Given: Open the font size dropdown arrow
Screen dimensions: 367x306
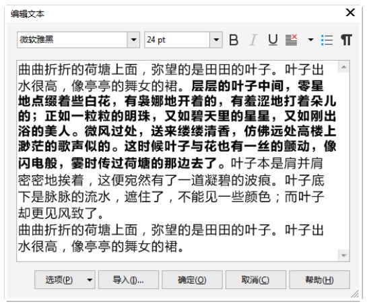Looking at the screenshot, I should tap(216, 40).
